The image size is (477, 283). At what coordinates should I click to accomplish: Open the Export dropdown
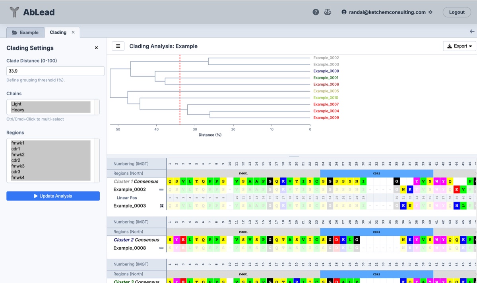click(459, 46)
